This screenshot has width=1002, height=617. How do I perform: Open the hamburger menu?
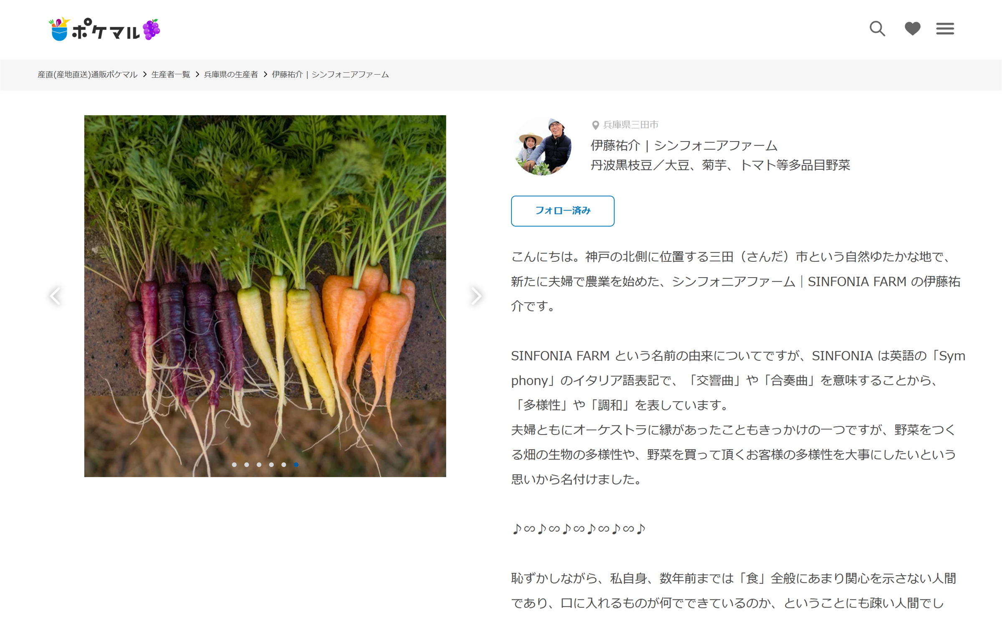pos(945,29)
